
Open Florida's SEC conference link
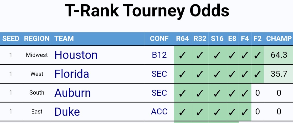tap(159, 74)
